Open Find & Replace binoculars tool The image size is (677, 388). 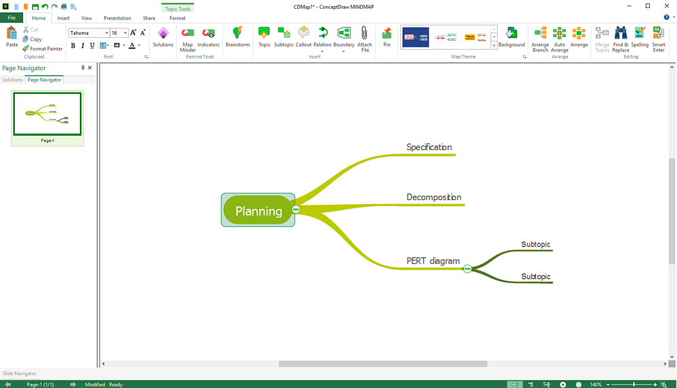coord(621,37)
